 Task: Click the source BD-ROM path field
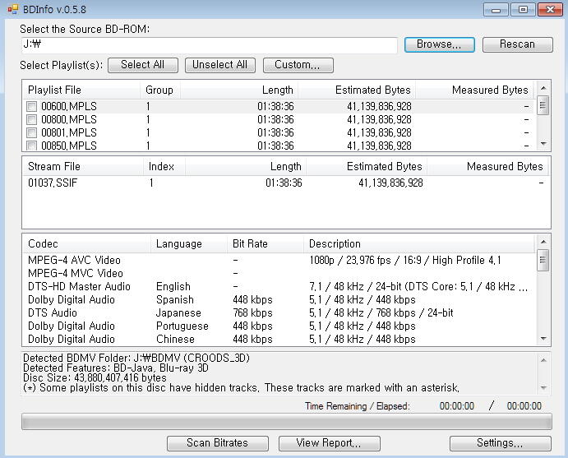tap(210, 45)
